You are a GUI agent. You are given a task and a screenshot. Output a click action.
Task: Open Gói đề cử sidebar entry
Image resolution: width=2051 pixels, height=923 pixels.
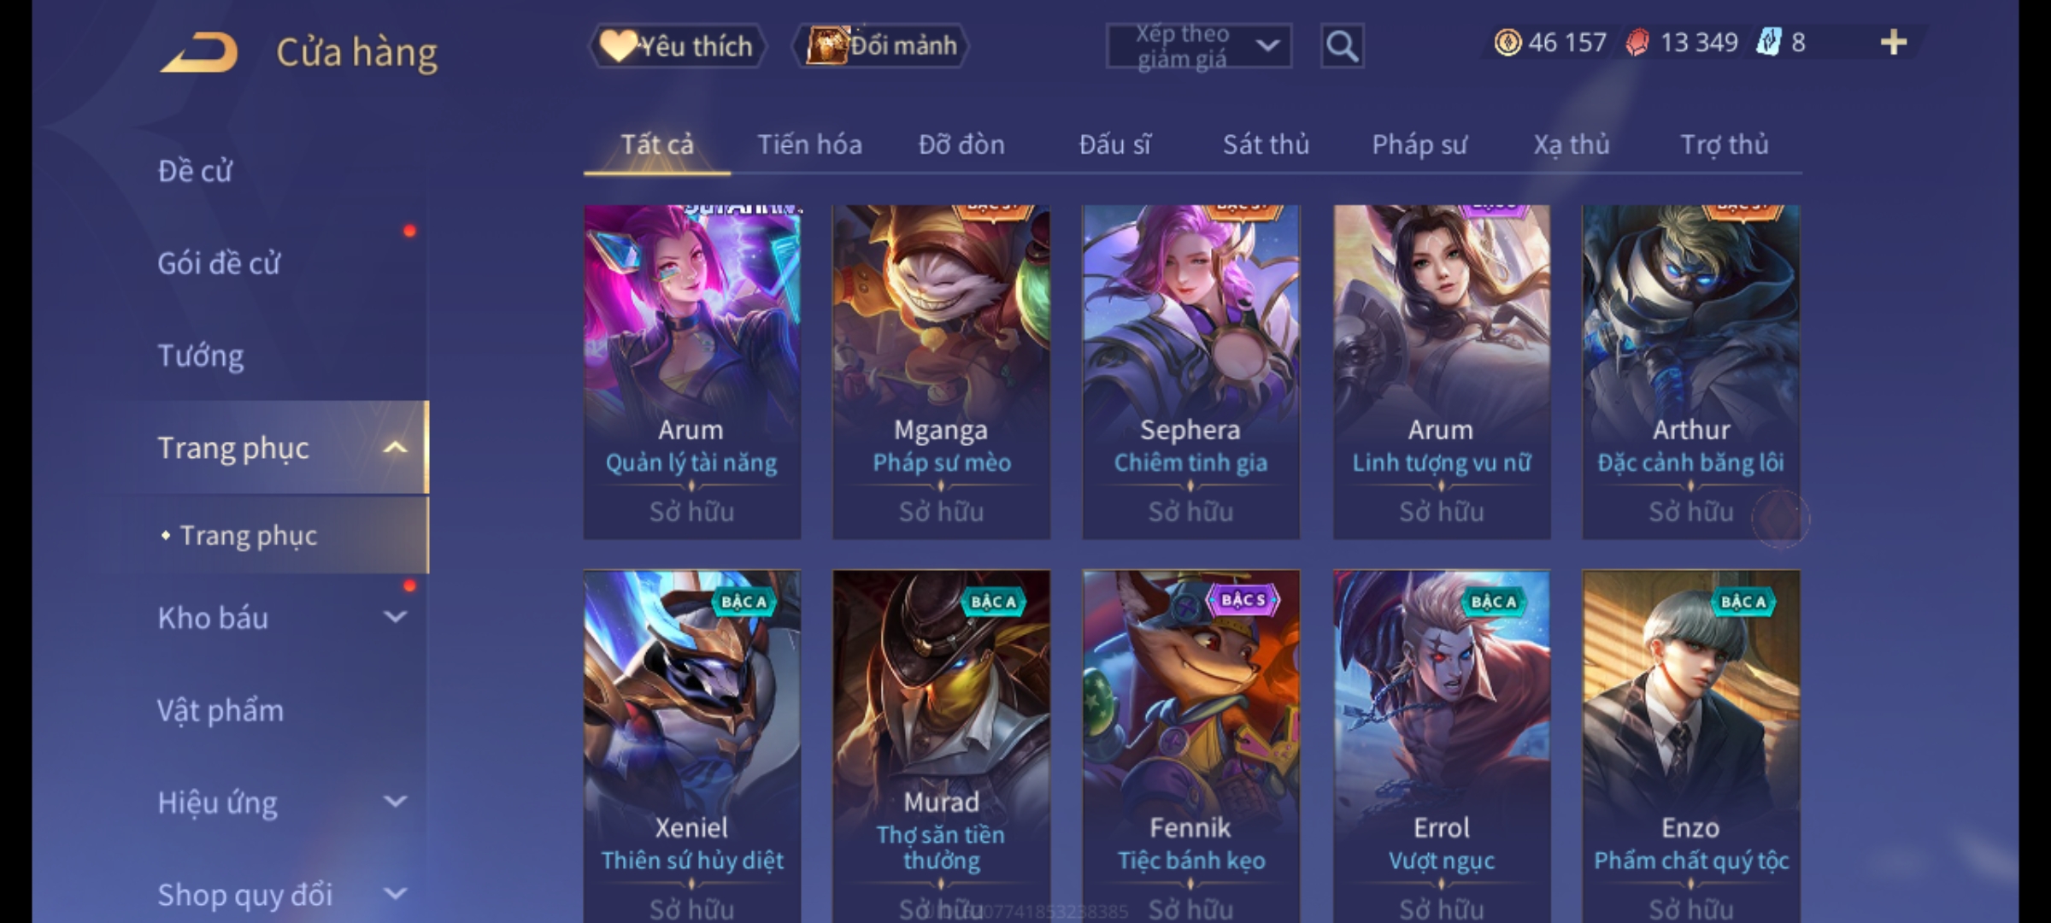click(219, 263)
